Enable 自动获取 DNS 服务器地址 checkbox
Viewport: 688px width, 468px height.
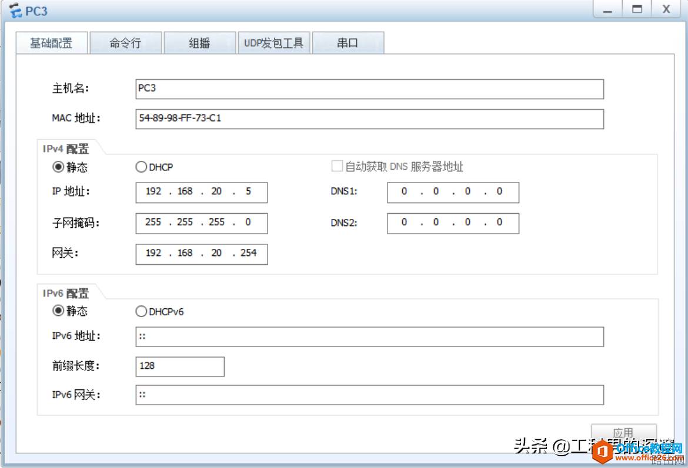click(337, 166)
